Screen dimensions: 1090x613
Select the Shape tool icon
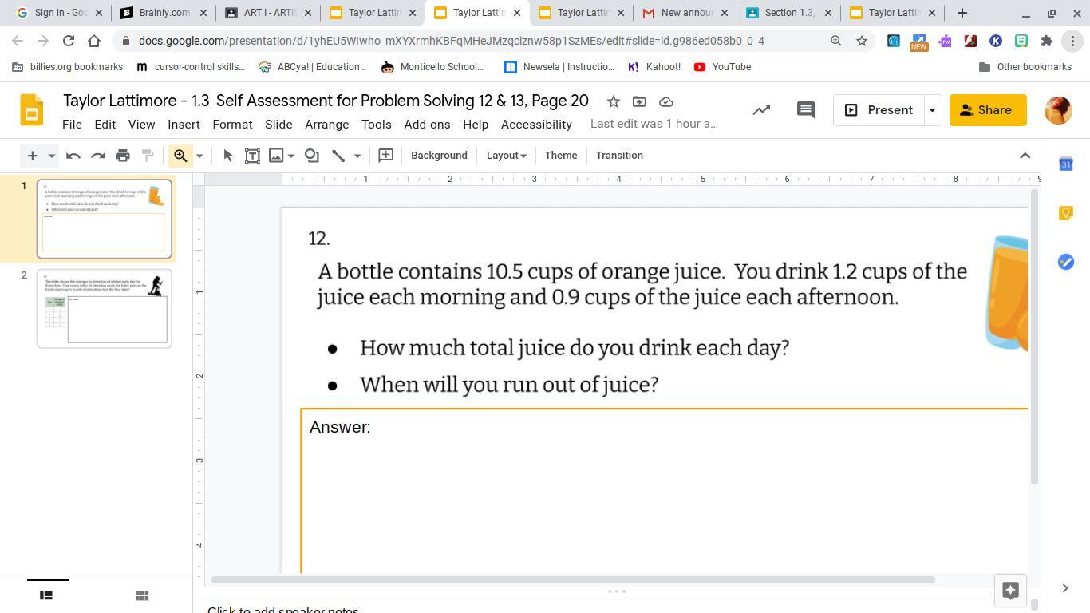point(312,156)
